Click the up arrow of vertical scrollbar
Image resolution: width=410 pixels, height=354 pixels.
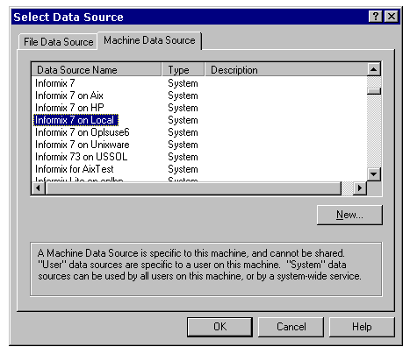click(x=374, y=69)
